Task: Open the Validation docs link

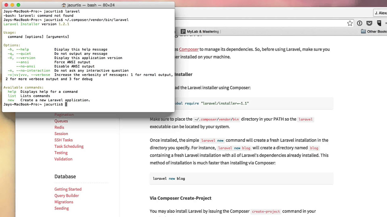Action: [x=63, y=159]
